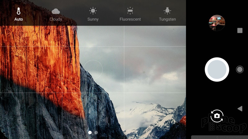Tap the focus ring on the viewfinder
The image size is (248, 139).
click(x=93, y=69)
